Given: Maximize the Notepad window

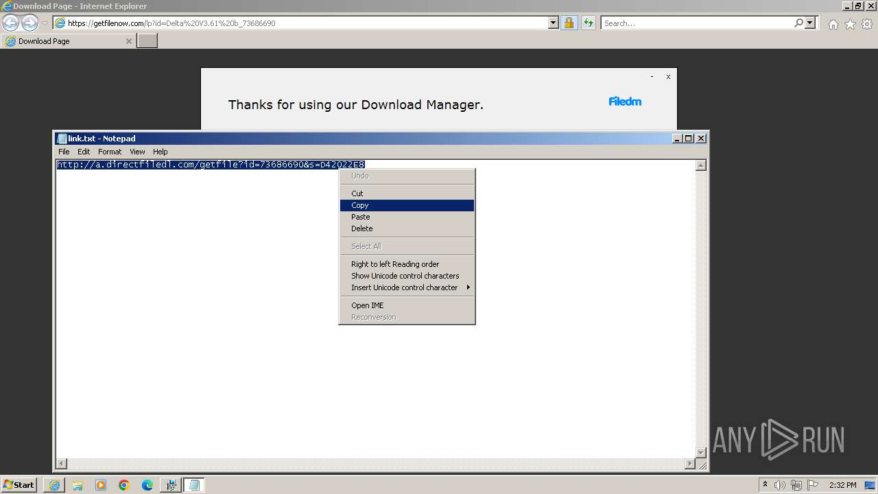Looking at the screenshot, I should 689,139.
